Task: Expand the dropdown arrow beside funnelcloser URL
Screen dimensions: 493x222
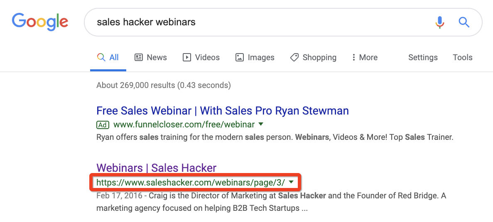Action: (x=261, y=124)
